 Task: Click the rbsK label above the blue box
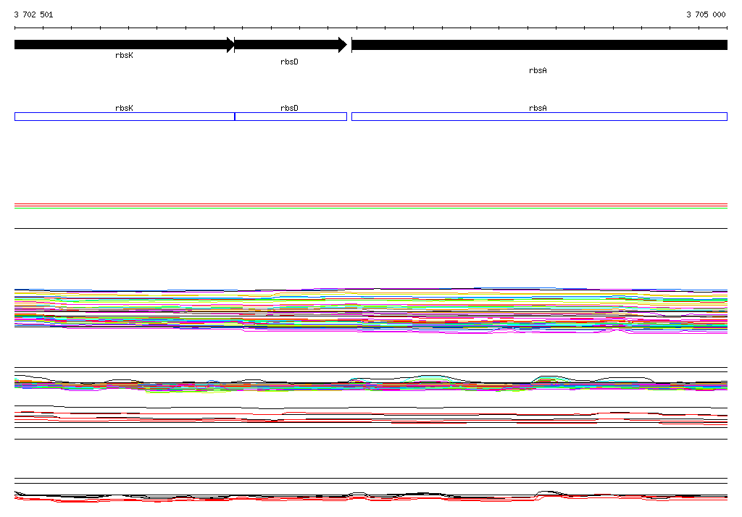[125, 109]
